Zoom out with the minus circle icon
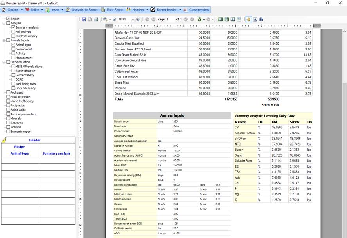This screenshot has width=347, height=238. tap(114, 19)
